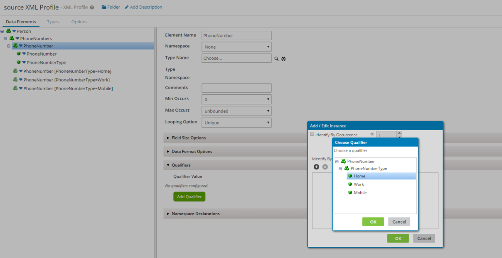Increase occurrence value with the up stepper arrow
Viewport: 502px width, 258px height.
(x=399, y=132)
